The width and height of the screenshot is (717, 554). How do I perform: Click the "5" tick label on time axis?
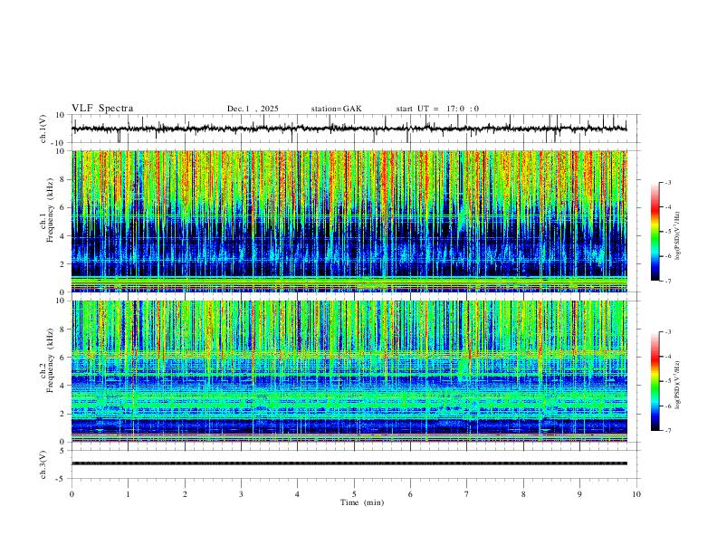[354, 494]
